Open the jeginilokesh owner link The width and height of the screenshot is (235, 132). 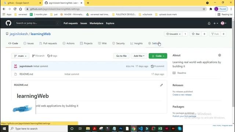tap(19, 34)
